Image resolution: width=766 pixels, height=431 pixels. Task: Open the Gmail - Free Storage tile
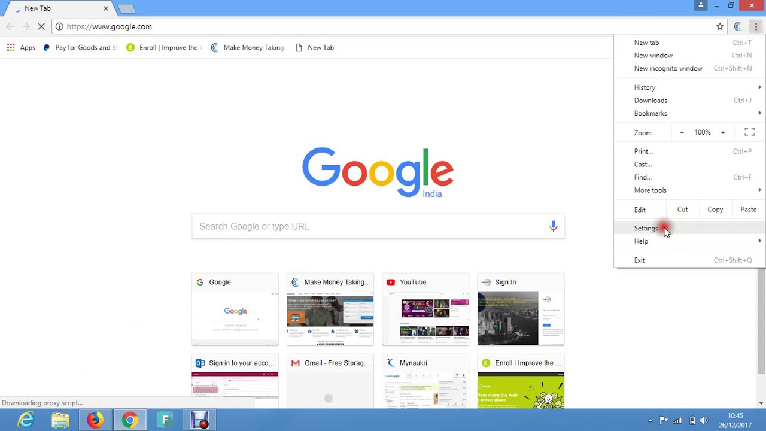pos(330,381)
